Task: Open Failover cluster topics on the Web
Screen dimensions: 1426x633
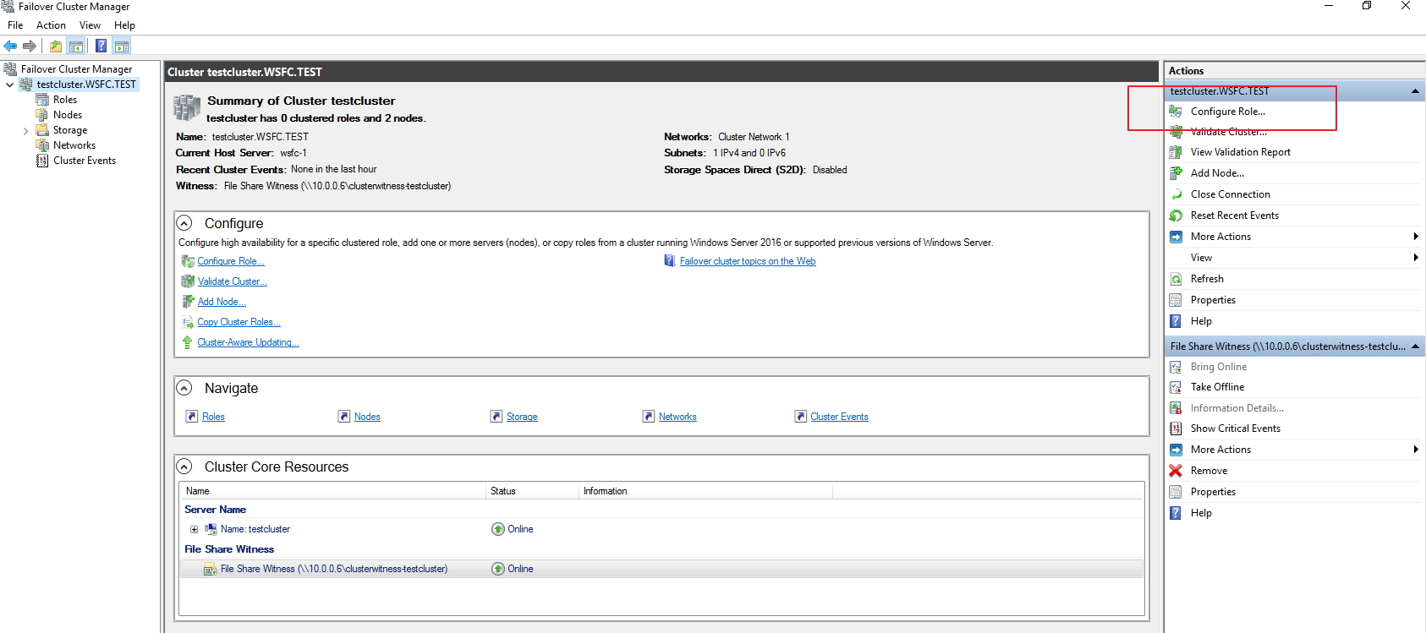Action: pos(747,261)
